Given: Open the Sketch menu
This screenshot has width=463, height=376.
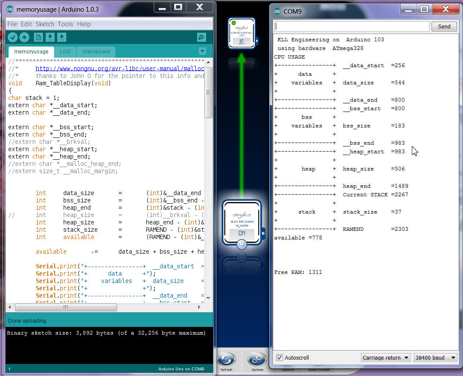Looking at the screenshot, I should coord(45,24).
